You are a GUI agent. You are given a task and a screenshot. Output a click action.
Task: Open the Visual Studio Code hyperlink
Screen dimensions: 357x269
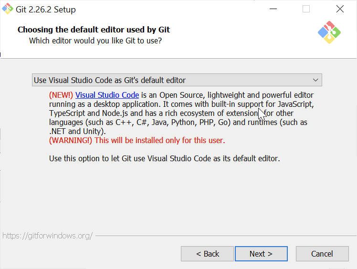click(107, 95)
